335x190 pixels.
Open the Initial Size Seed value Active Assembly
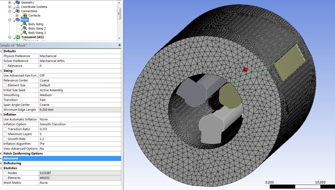pyautogui.click(x=80, y=90)
